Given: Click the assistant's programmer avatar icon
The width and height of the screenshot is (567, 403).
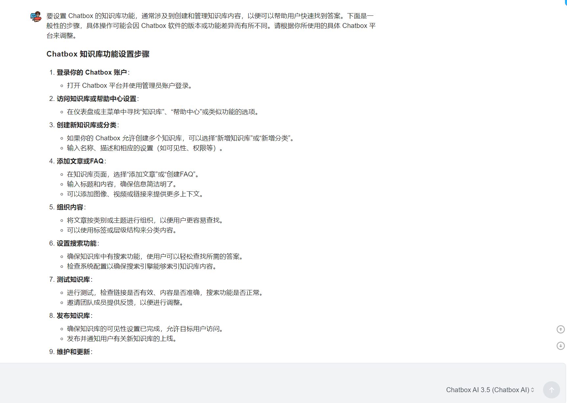Looking at the screenshot, I should pos(36,16).
